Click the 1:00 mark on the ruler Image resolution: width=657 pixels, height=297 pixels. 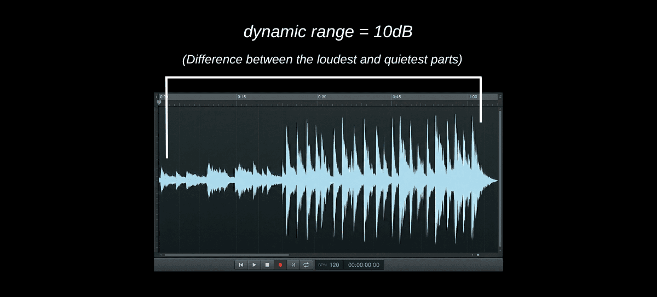click(x=473, y=97)
